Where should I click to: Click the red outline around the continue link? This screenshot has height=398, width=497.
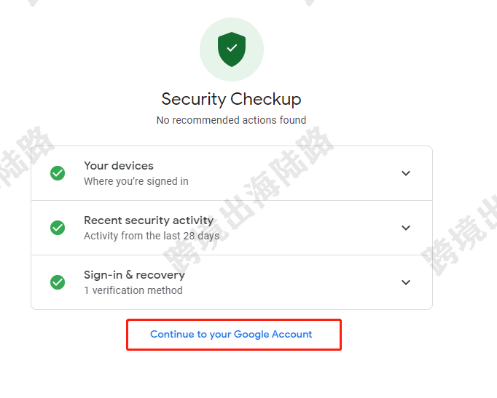(234, 319)
